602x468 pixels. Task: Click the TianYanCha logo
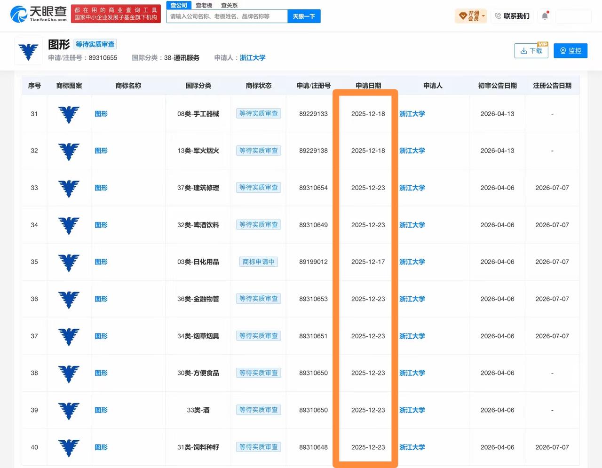tap(39, 14)
